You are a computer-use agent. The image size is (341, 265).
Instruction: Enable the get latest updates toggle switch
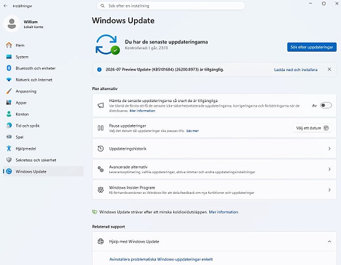[x=326, y=106]
